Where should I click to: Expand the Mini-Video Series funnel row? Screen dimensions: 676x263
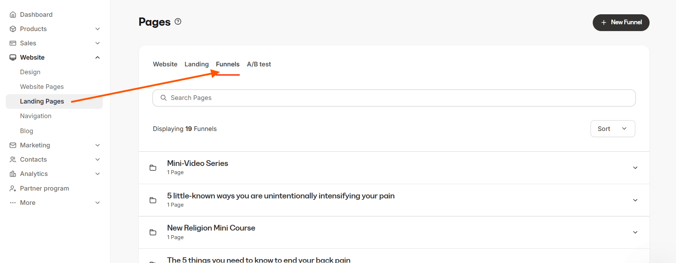coord(635,168)
